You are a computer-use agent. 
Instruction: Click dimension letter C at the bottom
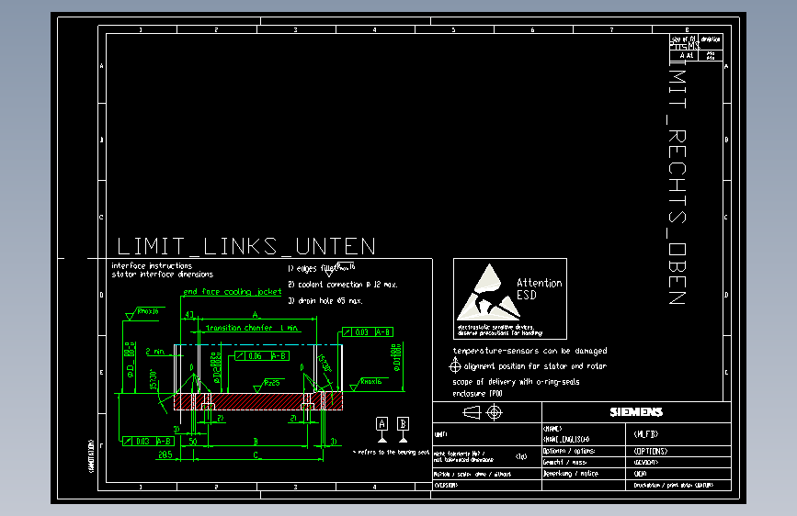point(256,455)
